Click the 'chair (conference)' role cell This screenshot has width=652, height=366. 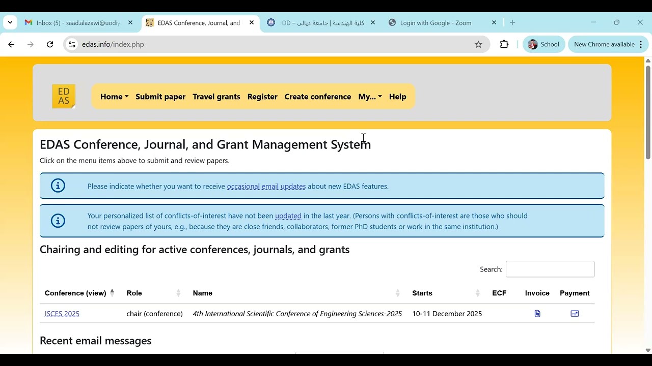point(154,314)
